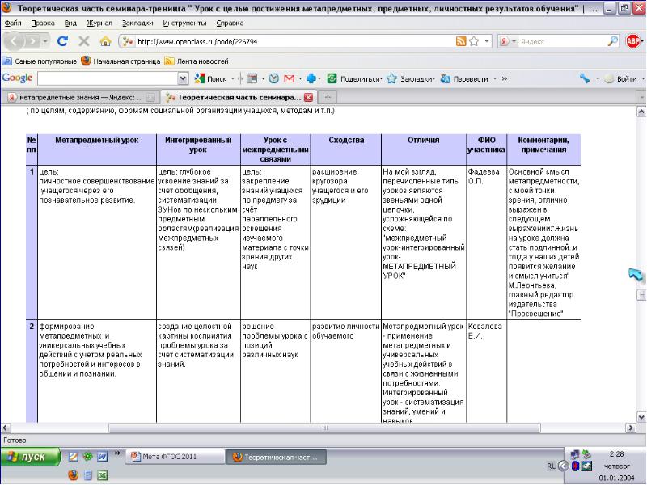Screen dimensions: 647x485
Task: Open the Журнал menu
Action: point(99,23)
